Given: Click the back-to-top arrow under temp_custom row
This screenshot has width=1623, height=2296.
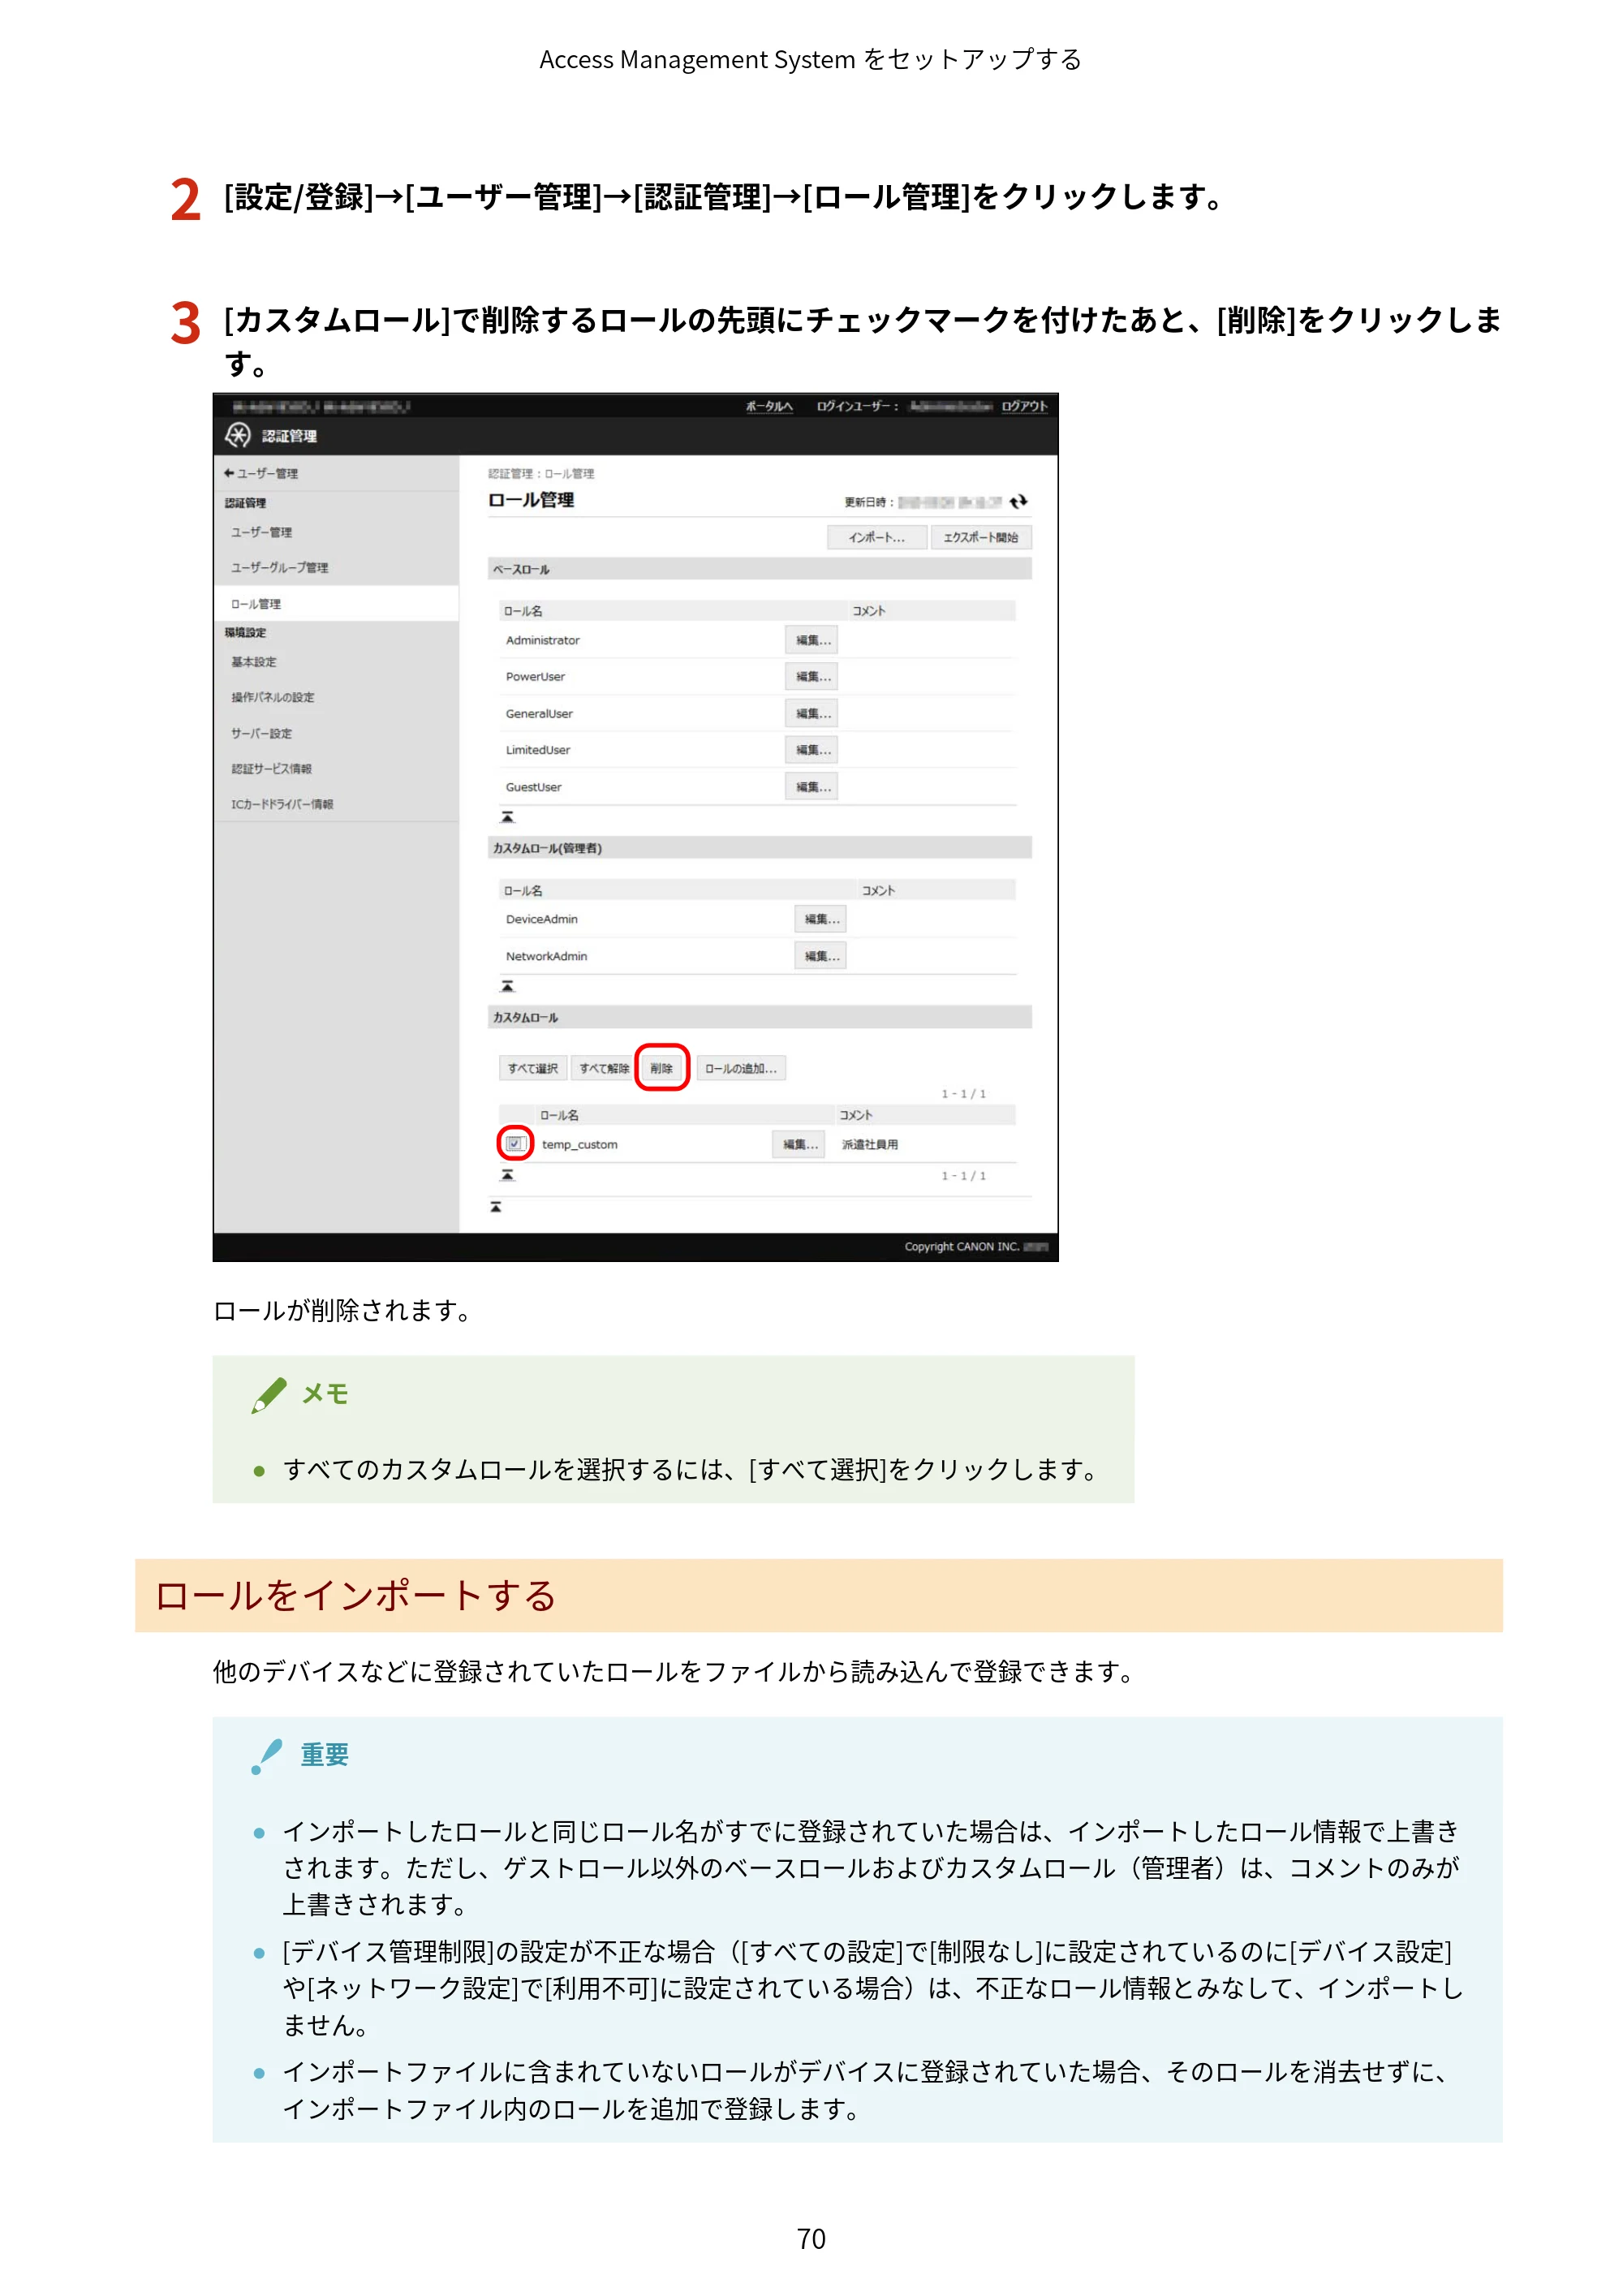Looking at the screenshot, I should click(x=507, y=1175).
